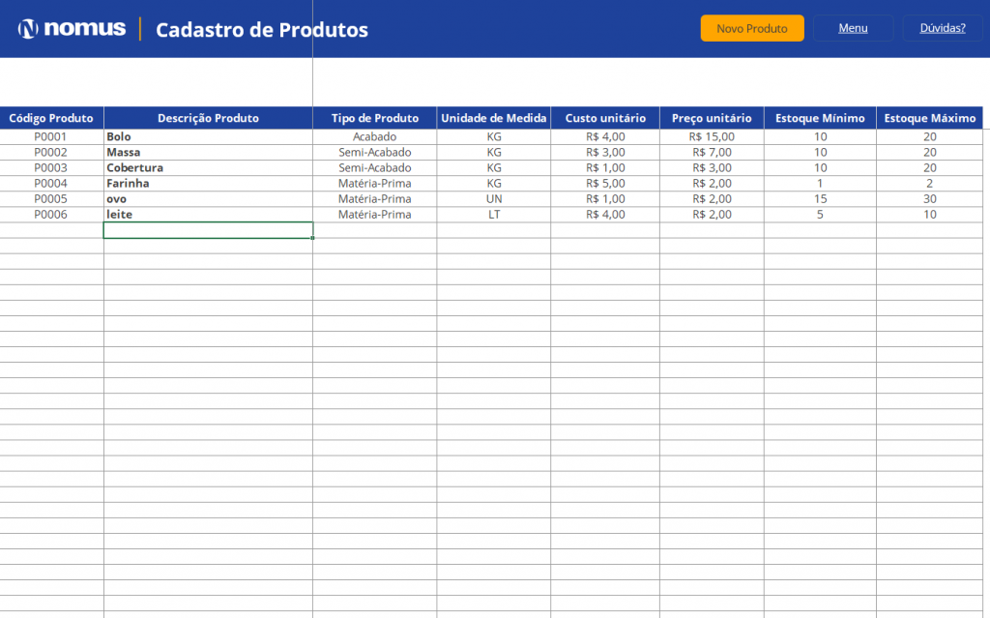
Task: Select the Custo unitário column header
Action: pos(605,118)
